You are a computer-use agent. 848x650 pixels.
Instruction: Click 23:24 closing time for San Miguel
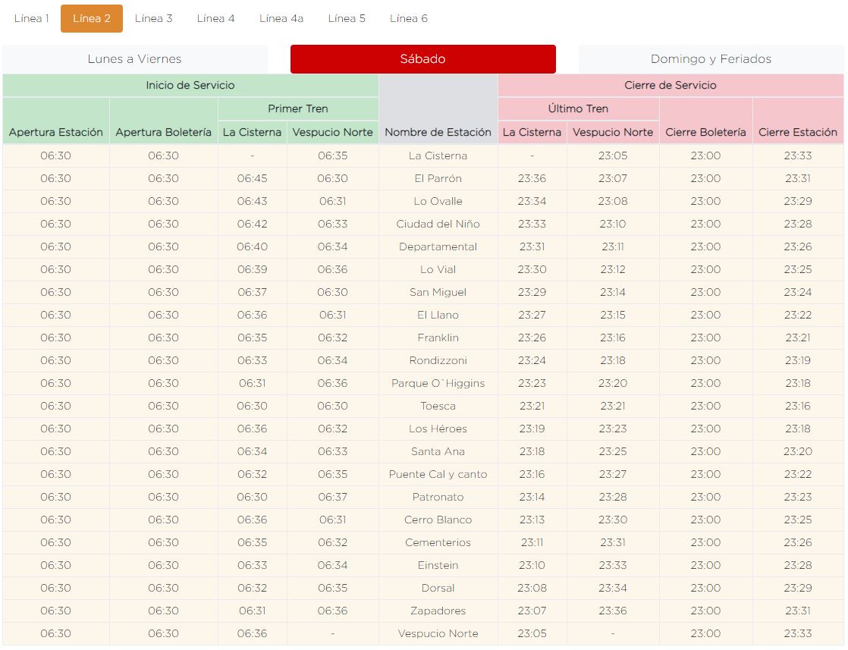(798, 292)
